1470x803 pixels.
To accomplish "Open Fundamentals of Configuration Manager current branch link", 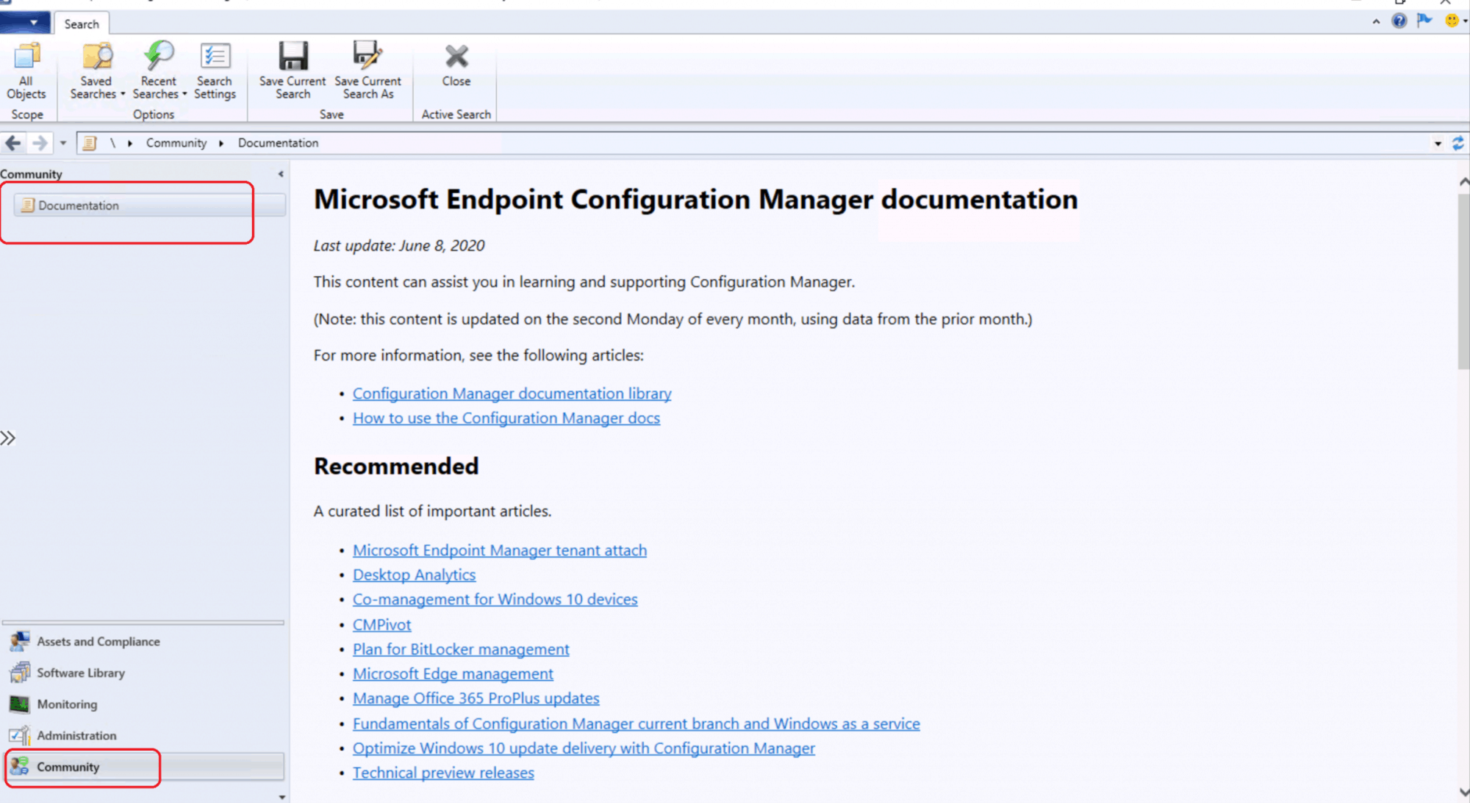I will point(637,724).
